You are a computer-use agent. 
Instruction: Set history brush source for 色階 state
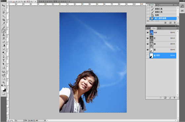[x=148, y=15]
